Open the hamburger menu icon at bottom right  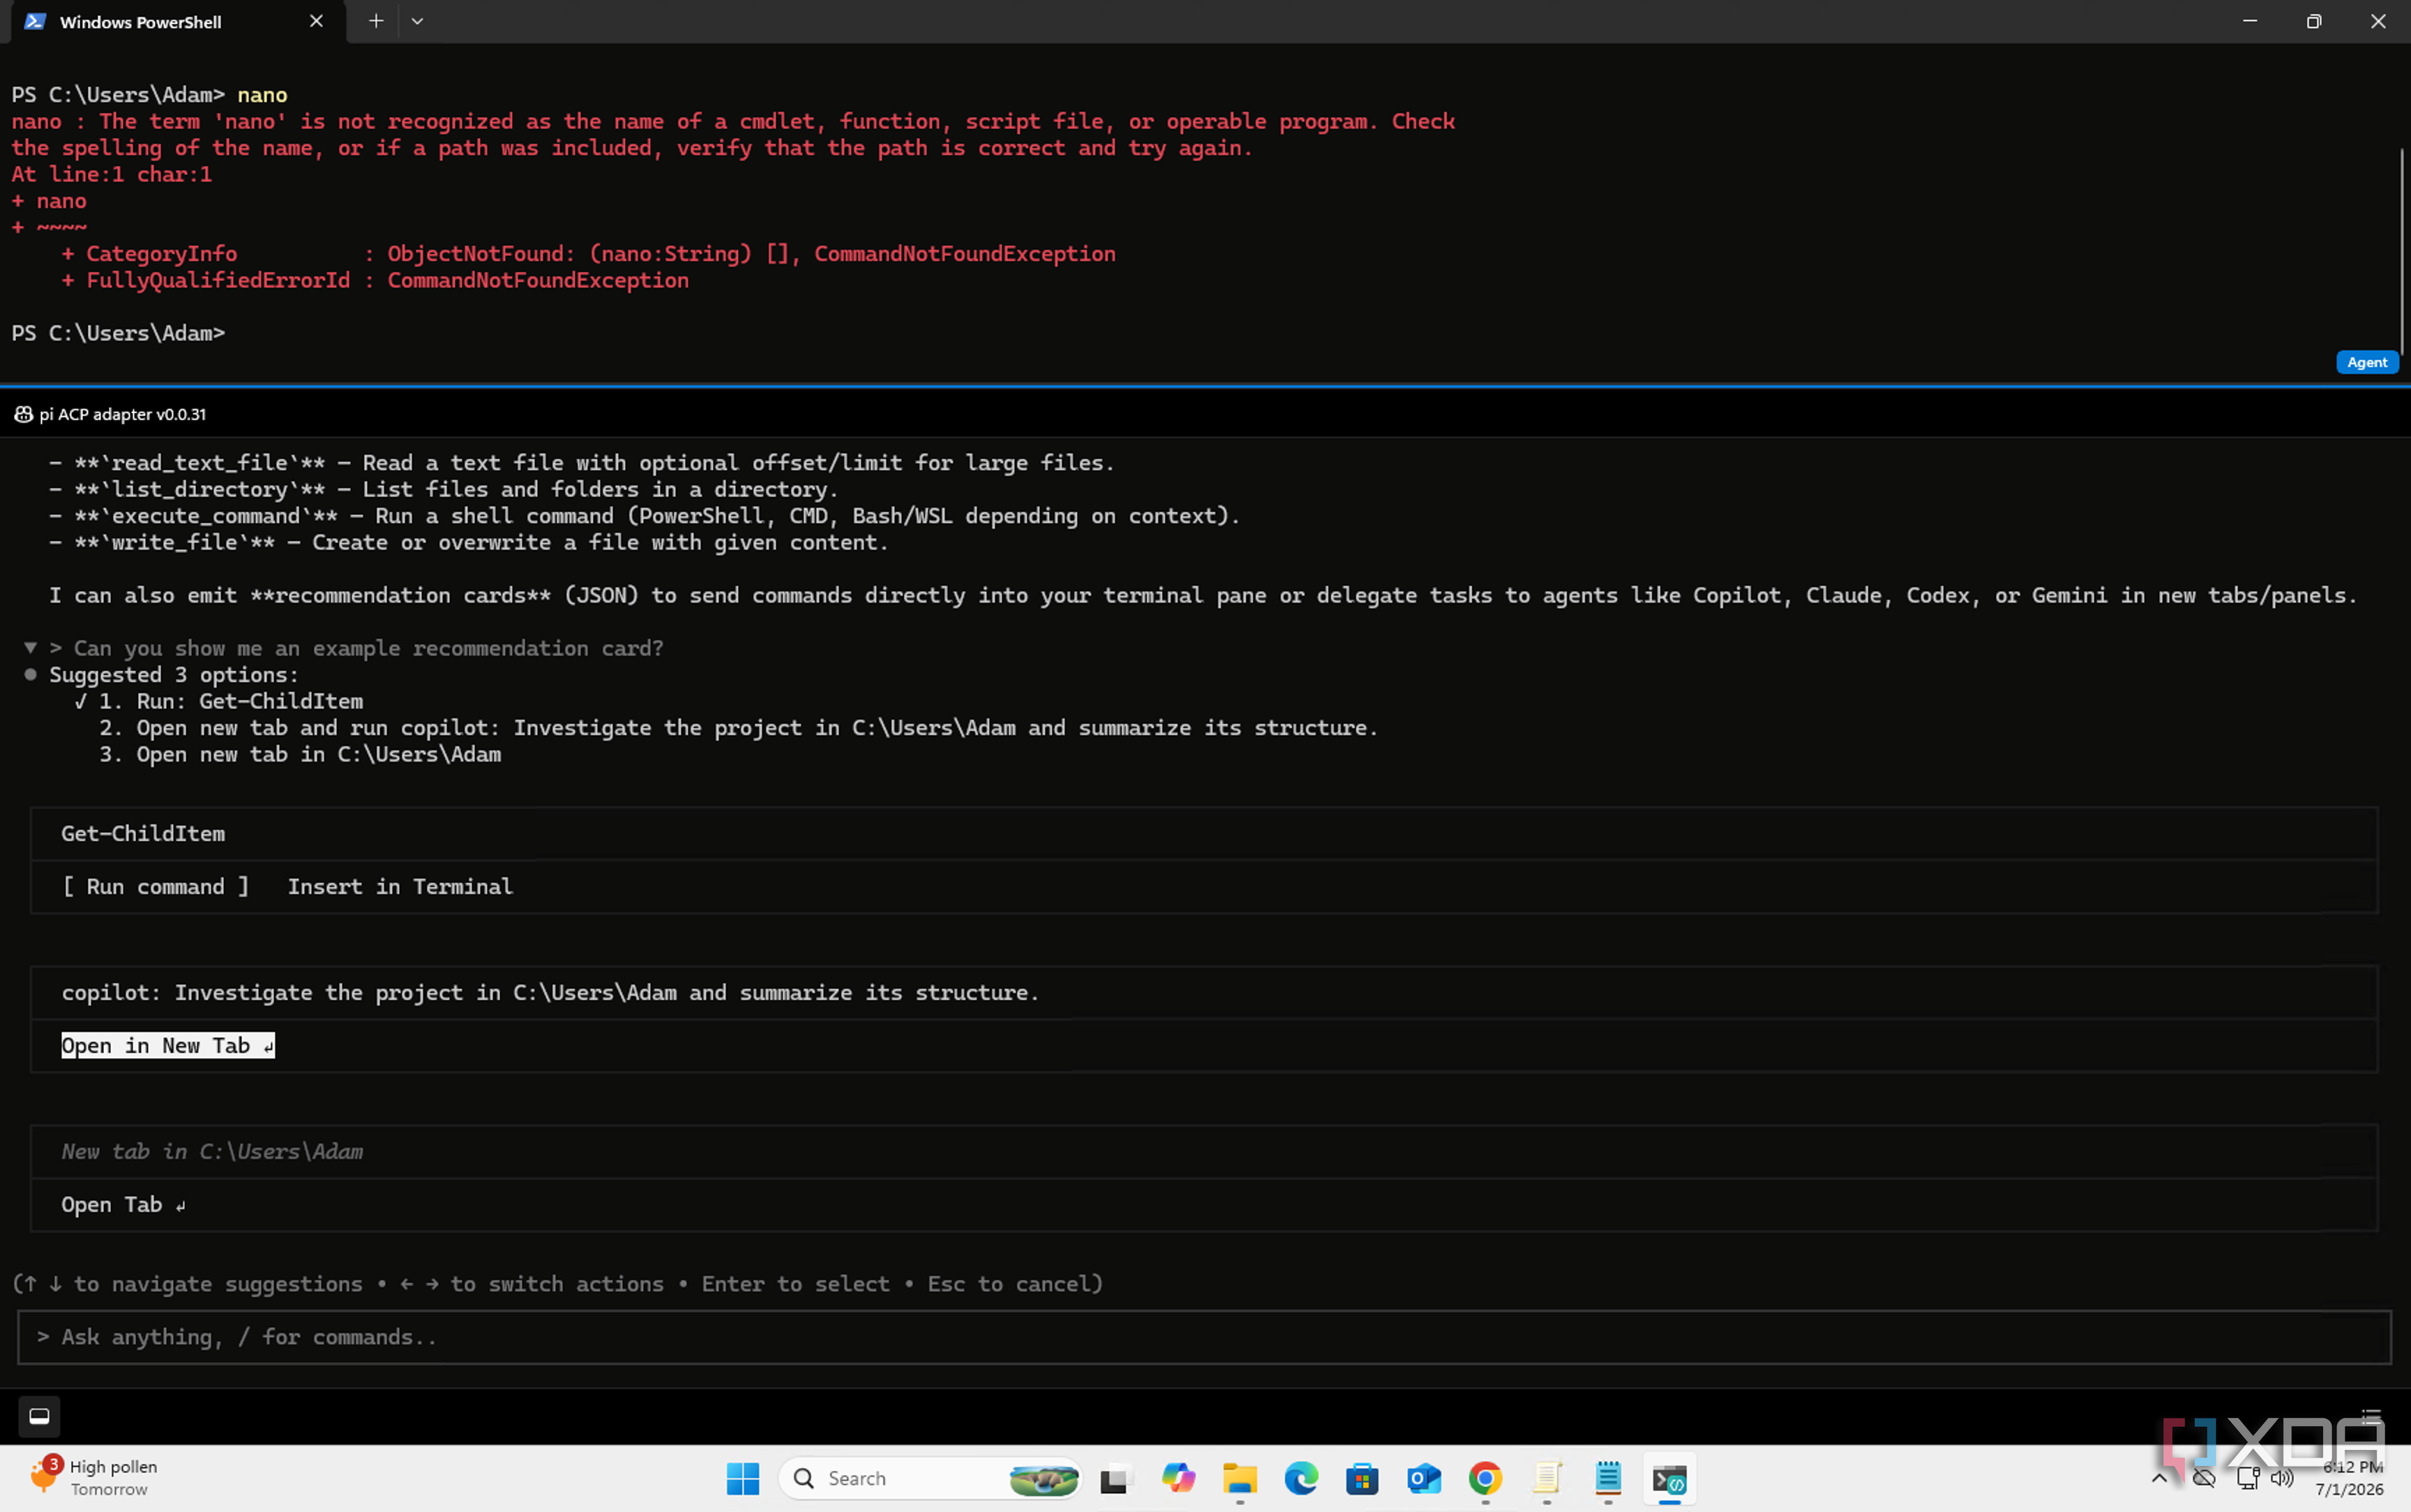pyautogui.click(x=2371, y=1417)
